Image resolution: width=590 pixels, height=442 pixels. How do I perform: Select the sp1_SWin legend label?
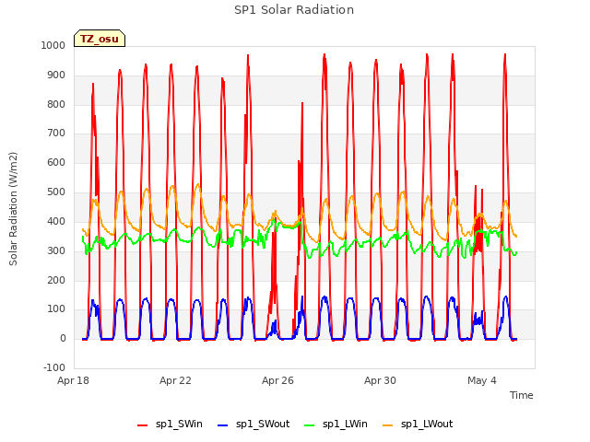179,425
